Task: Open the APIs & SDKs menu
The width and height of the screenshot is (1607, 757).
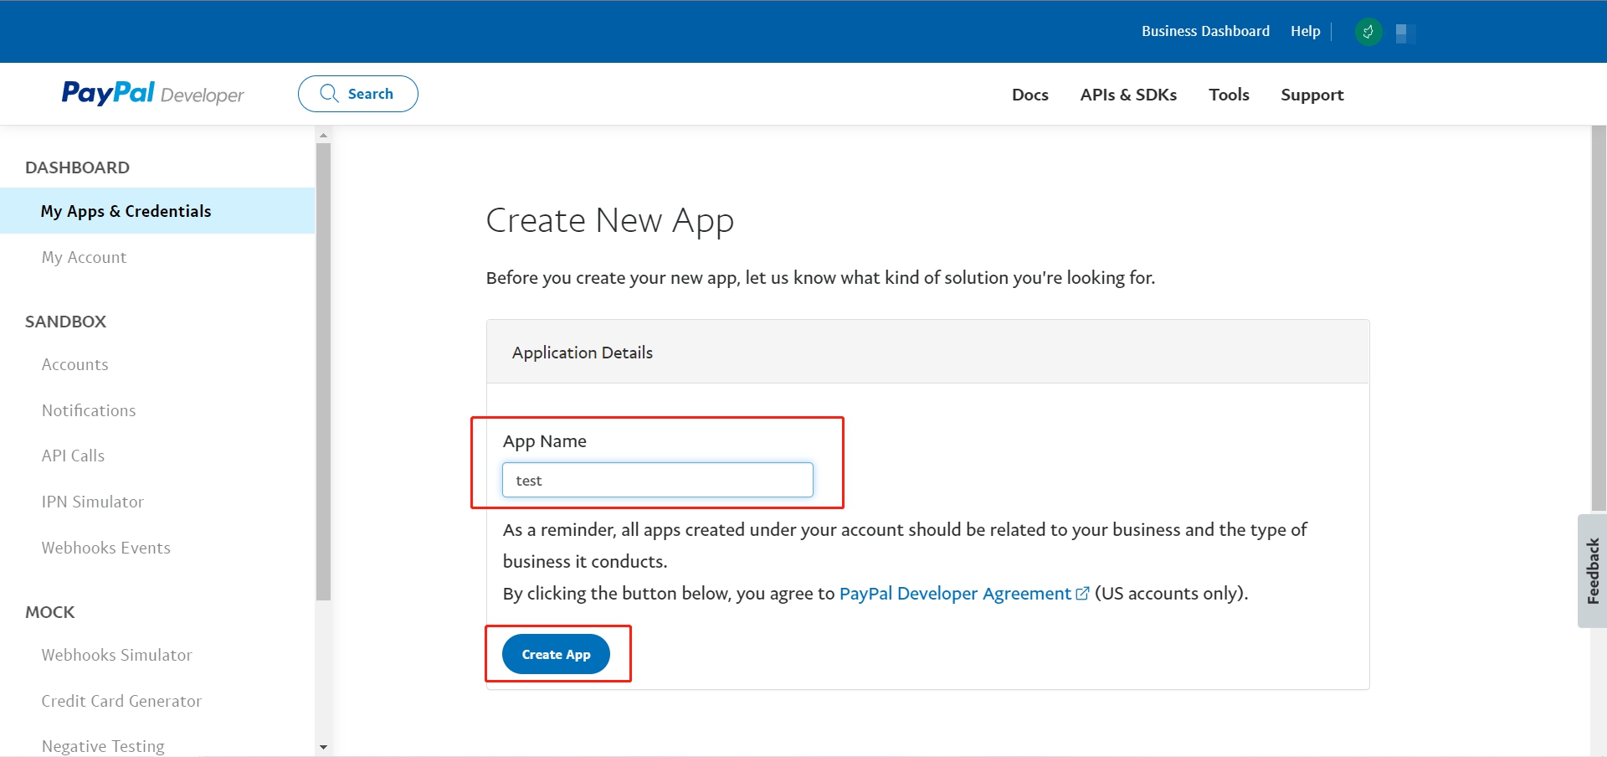Action: pos(1128,95)
